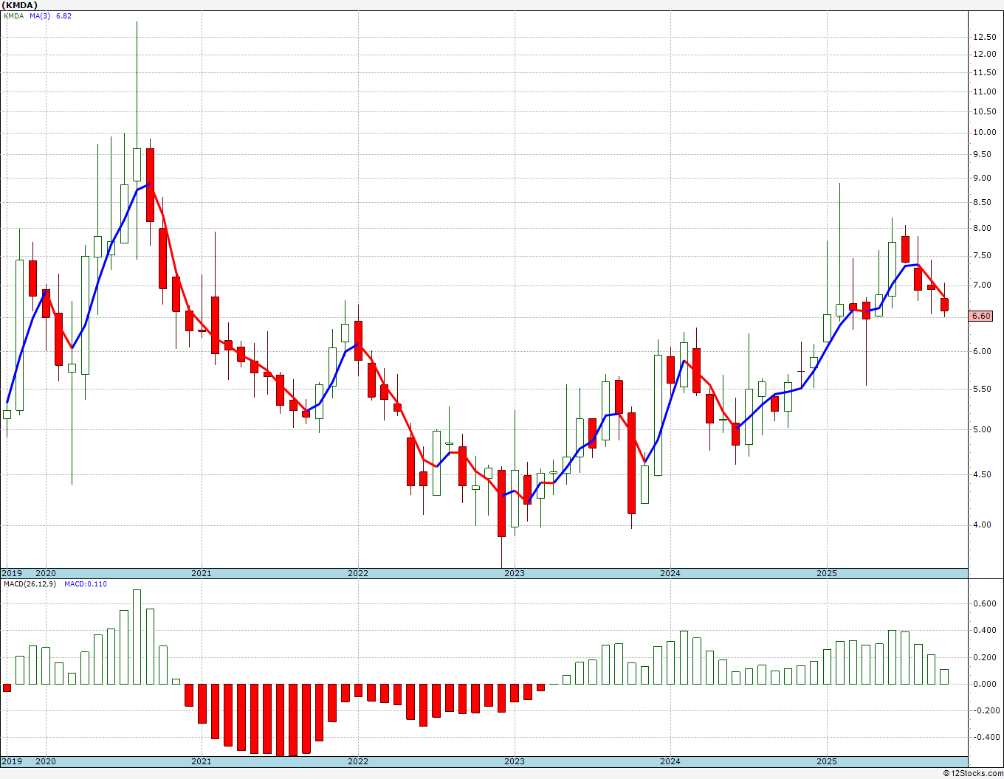The image size is (1004, 779).
Task: Select the 8.50 price axis label
Action: (983, 202)
